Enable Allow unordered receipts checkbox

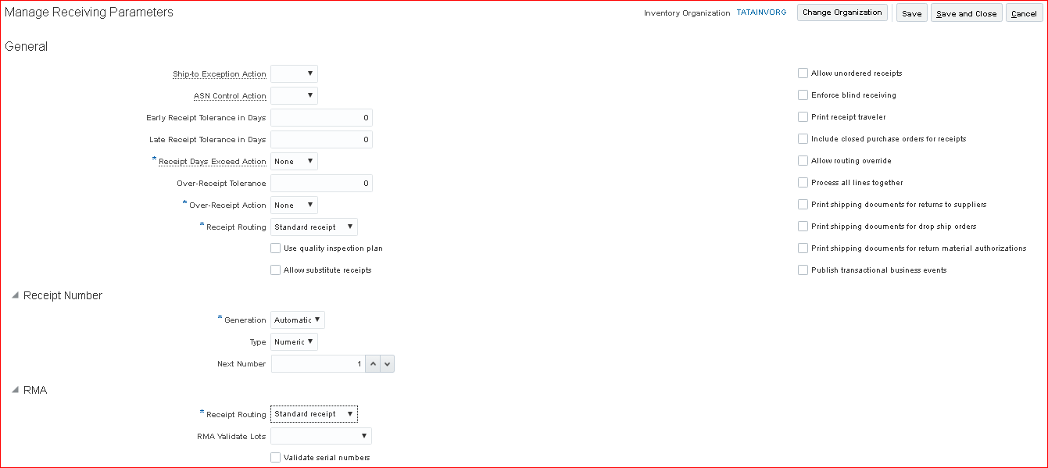pos(803,73)
